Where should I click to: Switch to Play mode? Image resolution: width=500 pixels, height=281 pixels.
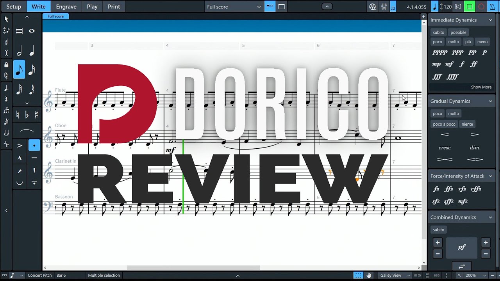click(x=92, y=7)
